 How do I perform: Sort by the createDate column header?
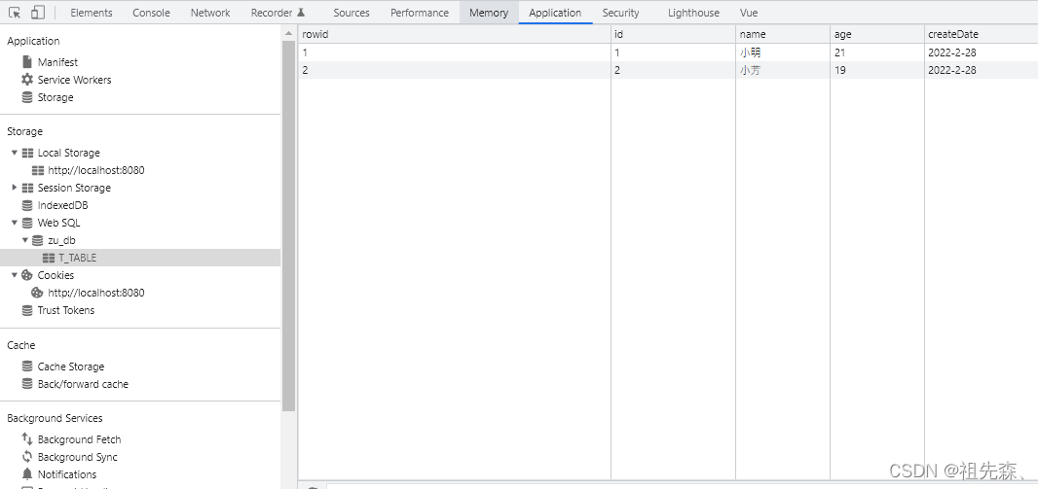tap(982, 34)
